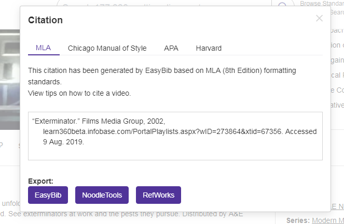Click the video thumbnail behind the dialog
344x224 pixels.
click(10, 79)
